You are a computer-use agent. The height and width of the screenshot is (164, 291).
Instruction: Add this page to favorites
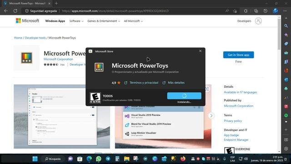pos(235,11)
